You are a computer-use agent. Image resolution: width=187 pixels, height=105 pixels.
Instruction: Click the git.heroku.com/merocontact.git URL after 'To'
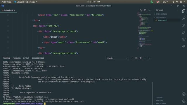27,97
